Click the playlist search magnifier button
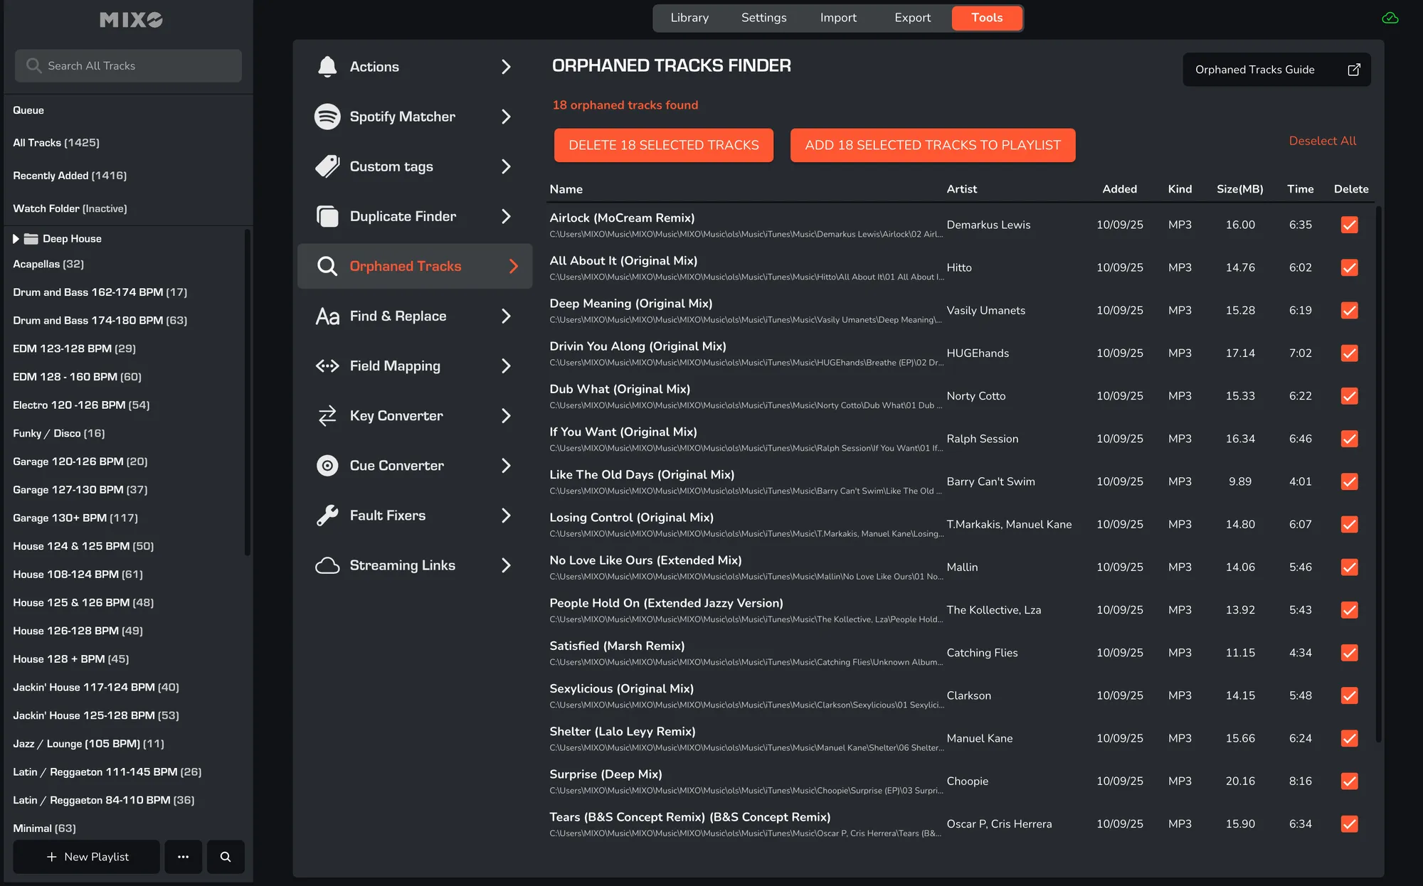Viewport: 1423px width, 886px height. [x=226, y=857]
